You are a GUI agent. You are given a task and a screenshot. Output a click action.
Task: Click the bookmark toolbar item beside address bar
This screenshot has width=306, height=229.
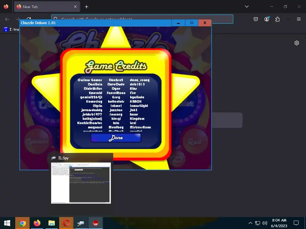tap(11, 30)
